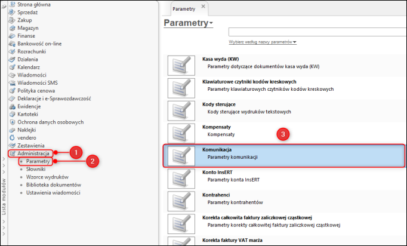
Task: Open the Sprzedaż module icon
Action: pos(12,11)
